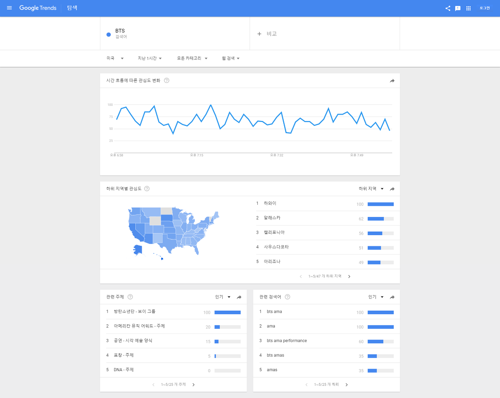Image resolution: width=500 pixels, height=398 pixels.
Task: Click the United States subregion map
Action: [173, 234]
